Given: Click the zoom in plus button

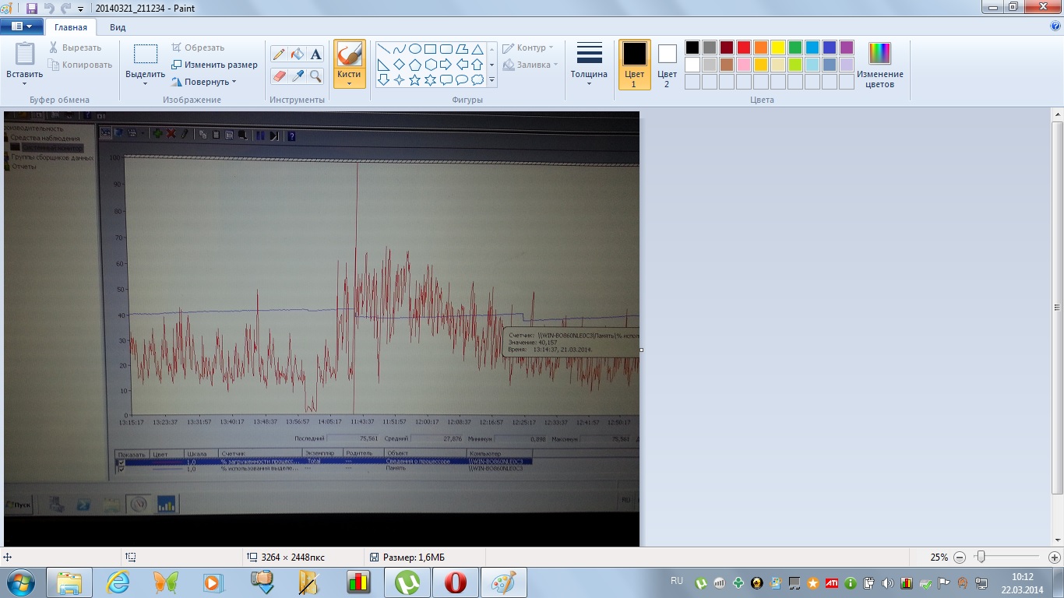Looking at the screenshot, I should pos(1054,558).
